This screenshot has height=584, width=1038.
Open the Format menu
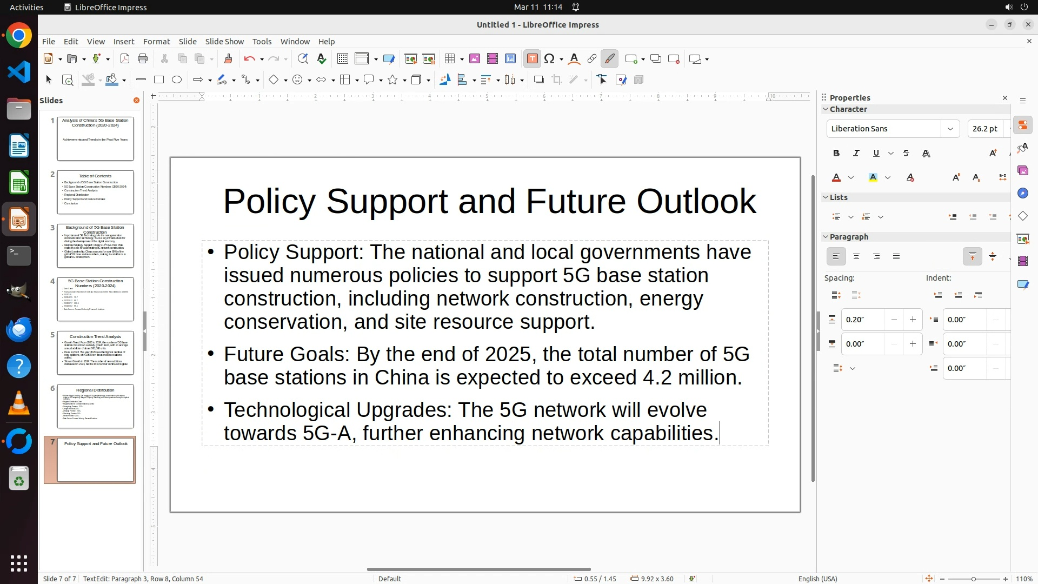[156, 42]
